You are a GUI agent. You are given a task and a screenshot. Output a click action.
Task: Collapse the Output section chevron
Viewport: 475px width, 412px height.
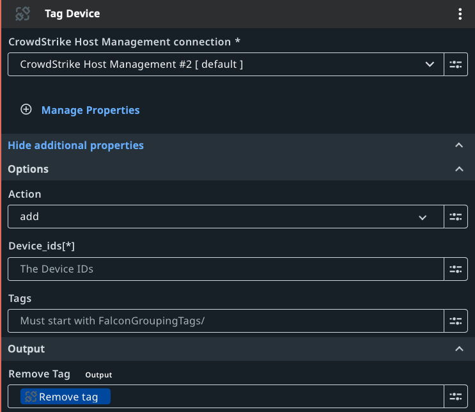click(459, 349)
